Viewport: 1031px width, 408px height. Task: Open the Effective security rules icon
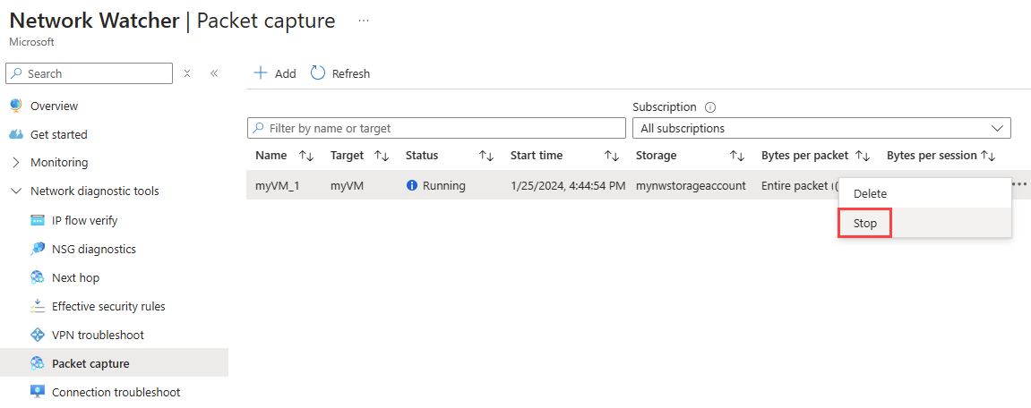(38, 306)
